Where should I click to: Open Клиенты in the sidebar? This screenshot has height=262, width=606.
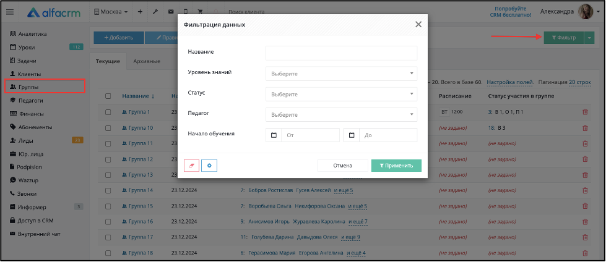pos(25,74)
